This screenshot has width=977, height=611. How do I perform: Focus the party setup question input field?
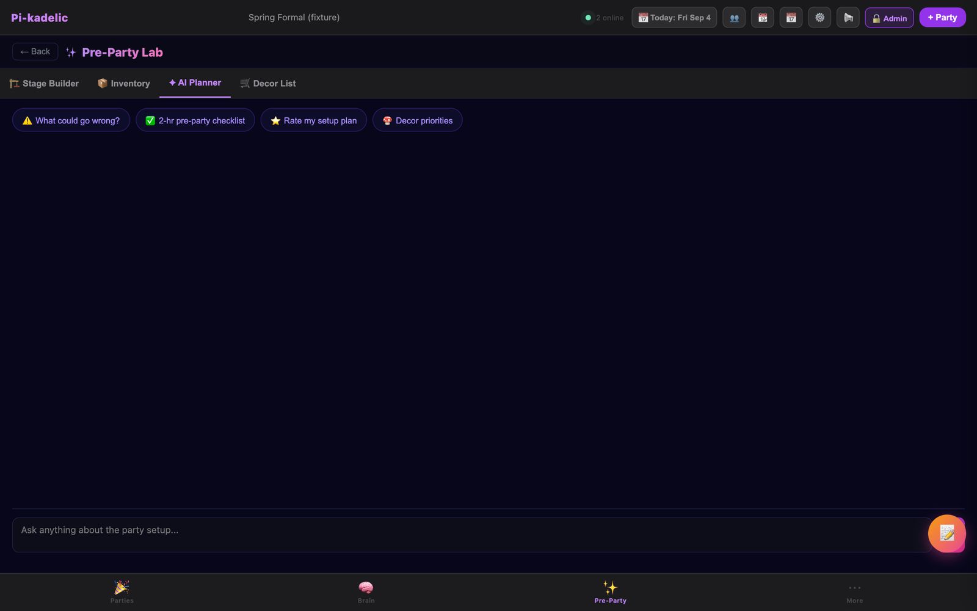click(x=472, y=535)
